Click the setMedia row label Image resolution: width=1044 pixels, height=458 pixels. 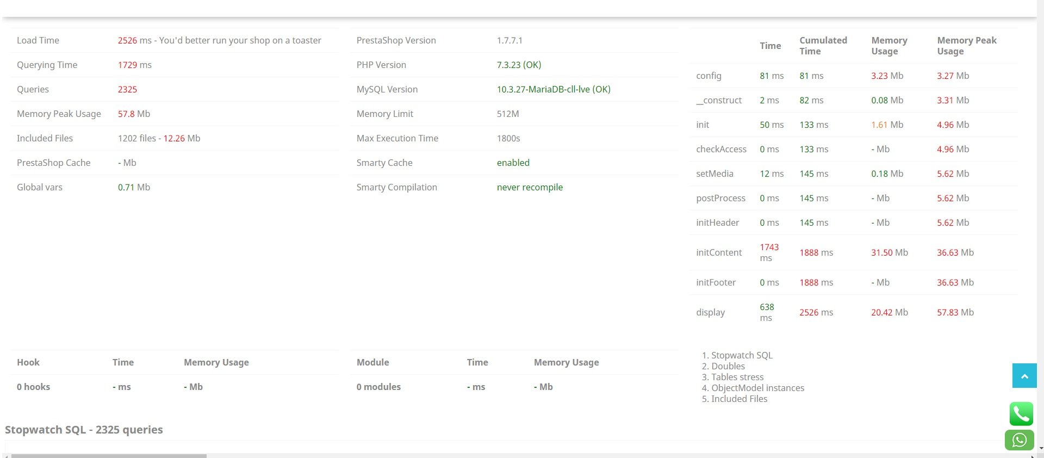click(x=715, y=174)
